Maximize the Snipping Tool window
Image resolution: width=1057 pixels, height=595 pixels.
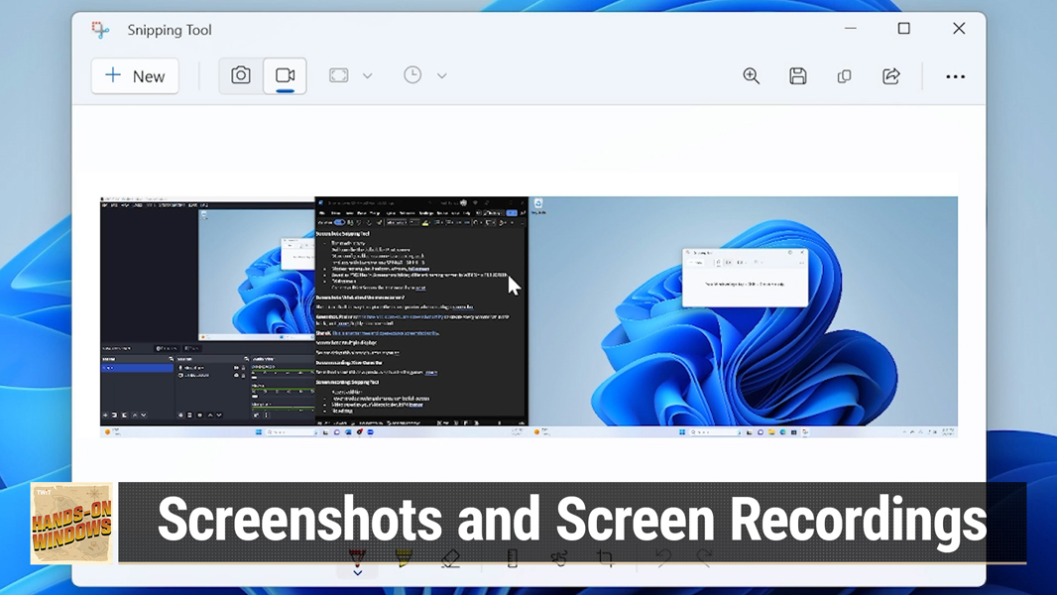click(x=904, y=29)
